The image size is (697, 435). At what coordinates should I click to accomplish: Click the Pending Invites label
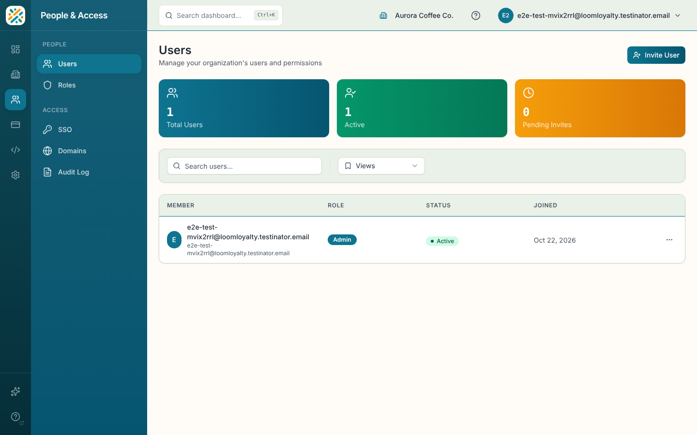pyautogui.click(x=547, y=125)
